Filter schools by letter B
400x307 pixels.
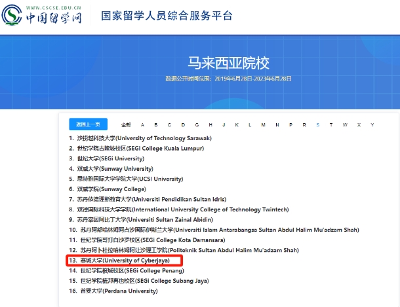pyautogui.click(x=156, y=125)
